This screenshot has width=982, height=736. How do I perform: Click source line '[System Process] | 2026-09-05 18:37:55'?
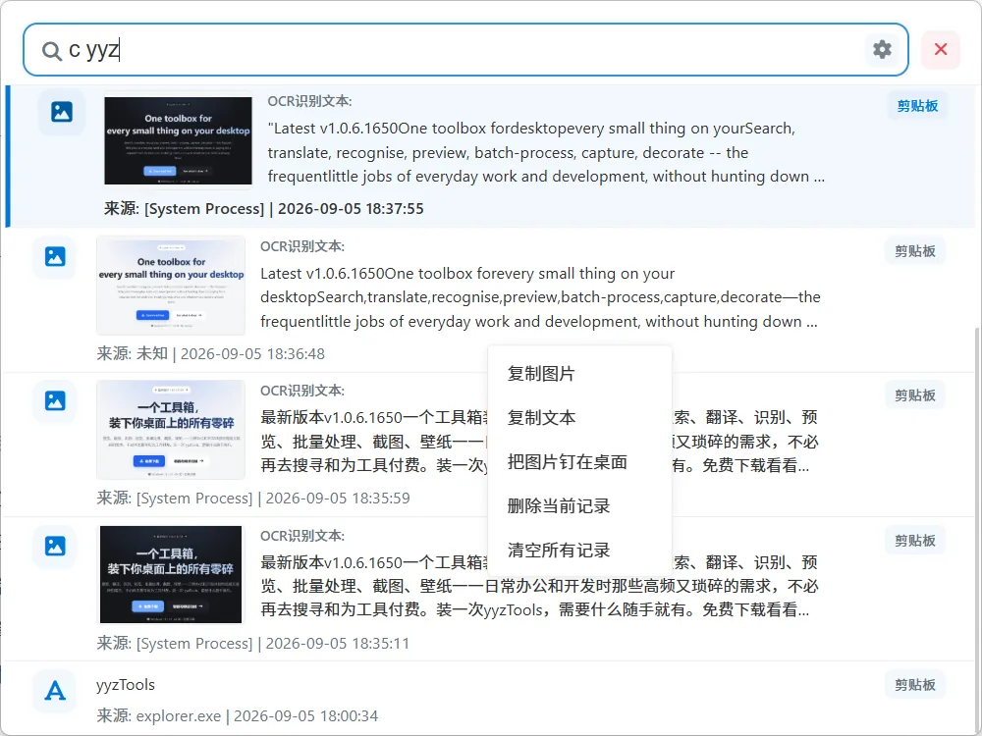tap(263, 208)
